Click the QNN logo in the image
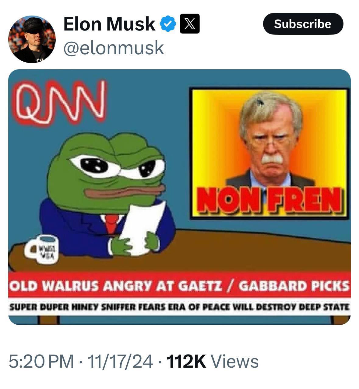 point(60,103)
